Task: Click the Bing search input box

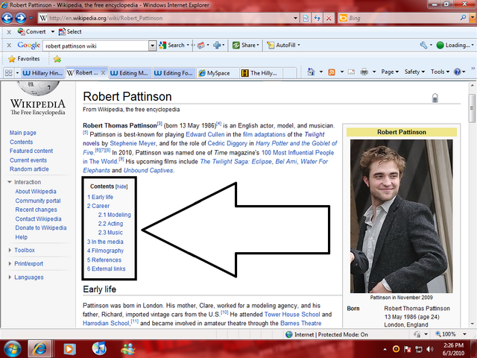Action: click(402, 18)
